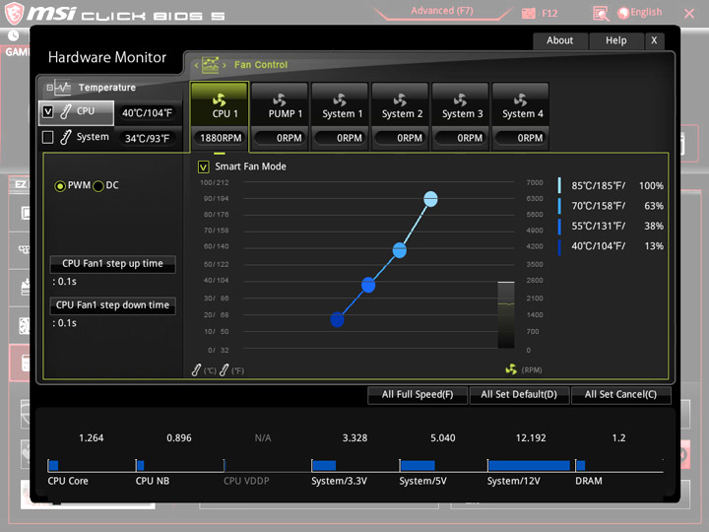Click the light-blue 85°C color marker
Screen dimensions: 709x532
tap(559, 186)
